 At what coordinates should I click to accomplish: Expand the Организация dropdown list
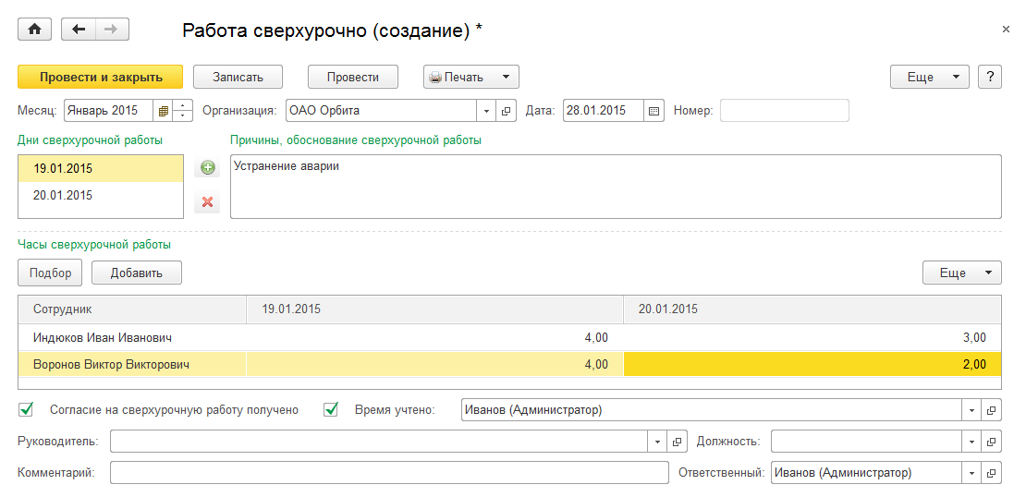click(487, 111)
